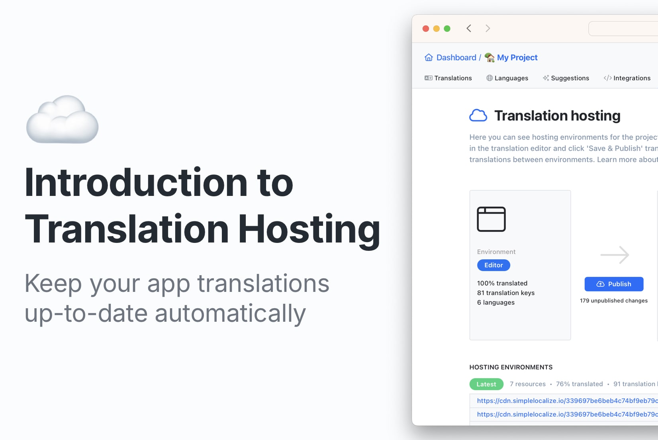Click the yellow minimize window button
Viewport: 658px width, 440px height.
[x=437, y=29]
